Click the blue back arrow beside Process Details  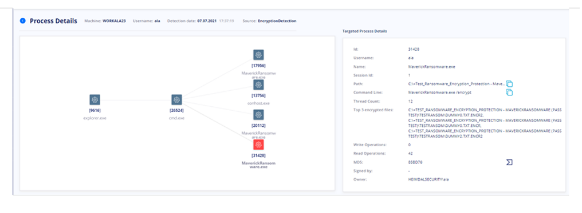click(23, 21)
